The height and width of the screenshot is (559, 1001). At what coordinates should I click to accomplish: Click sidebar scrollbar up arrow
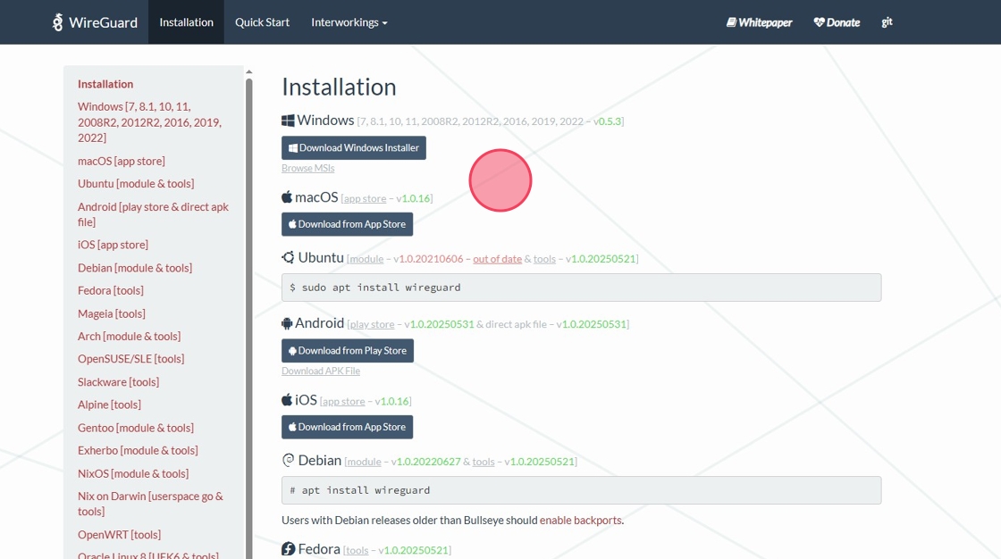click(249, 71)
